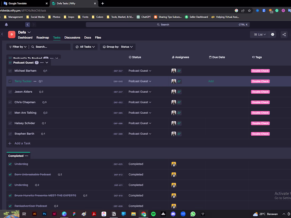
Task: Click assignee avatar on Stephen Barth row
Action: (x=174, y=134)
